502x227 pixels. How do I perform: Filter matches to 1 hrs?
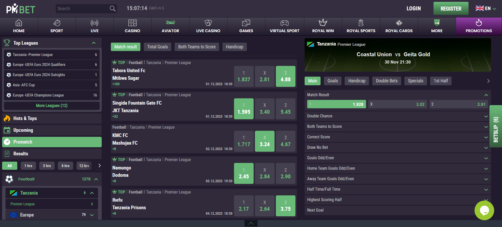click(28, 166)
